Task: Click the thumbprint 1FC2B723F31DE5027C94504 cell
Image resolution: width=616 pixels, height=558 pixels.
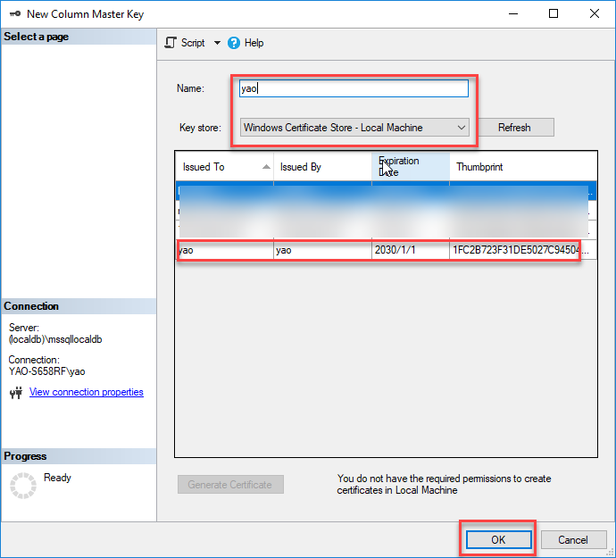Action: (x=521, y=250)
